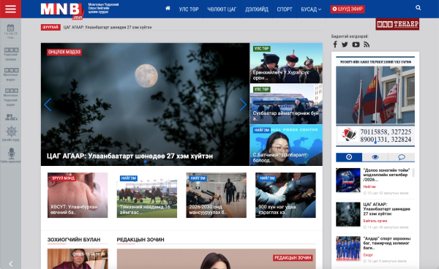Click the slider pagination dot
This screenshot has width=439, height=269.
(x=145, y=162)
